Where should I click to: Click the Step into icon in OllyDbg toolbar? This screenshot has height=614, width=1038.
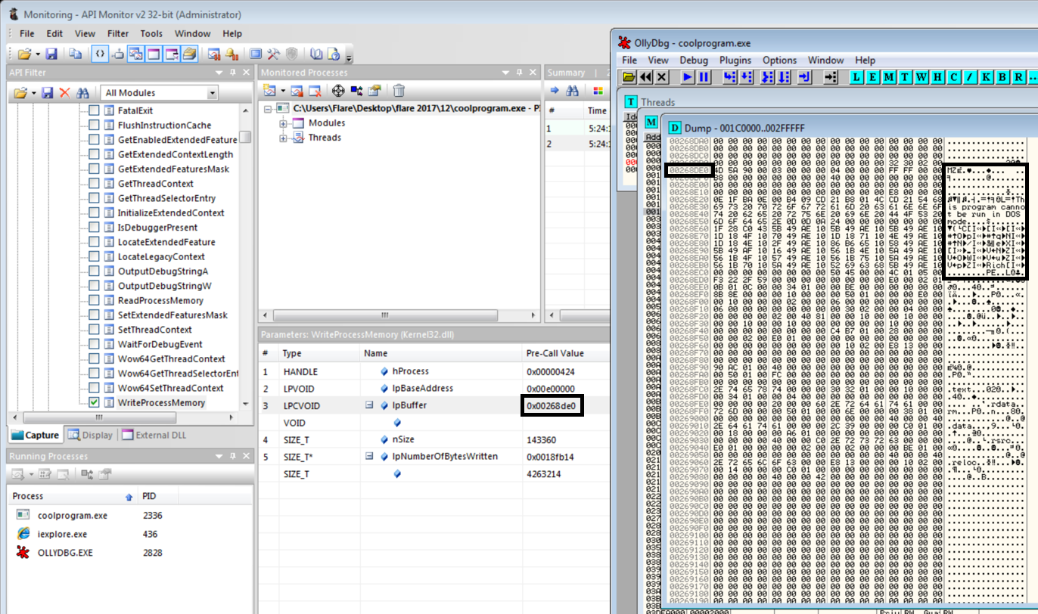(729, 77)
